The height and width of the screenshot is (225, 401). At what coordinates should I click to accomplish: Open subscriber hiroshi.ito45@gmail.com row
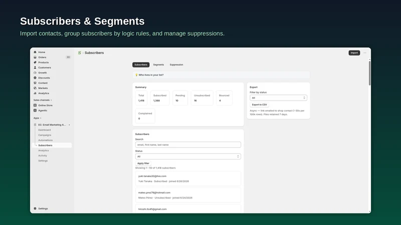tap(188, 208)
